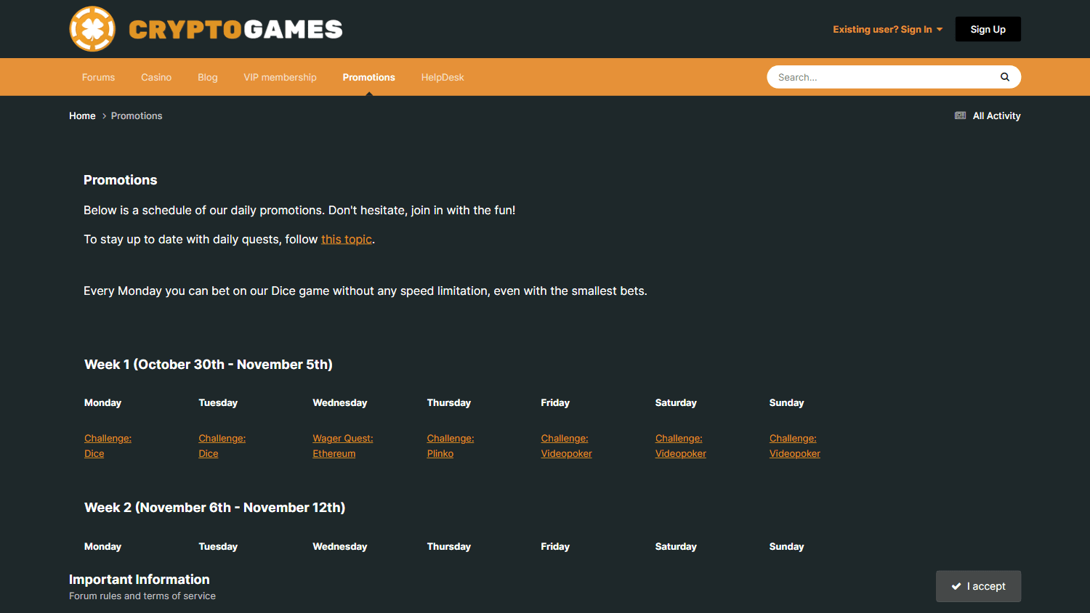Open Sunday Challenge: Videopoker link
The image size is (1090, 613).
pos(794,446)
